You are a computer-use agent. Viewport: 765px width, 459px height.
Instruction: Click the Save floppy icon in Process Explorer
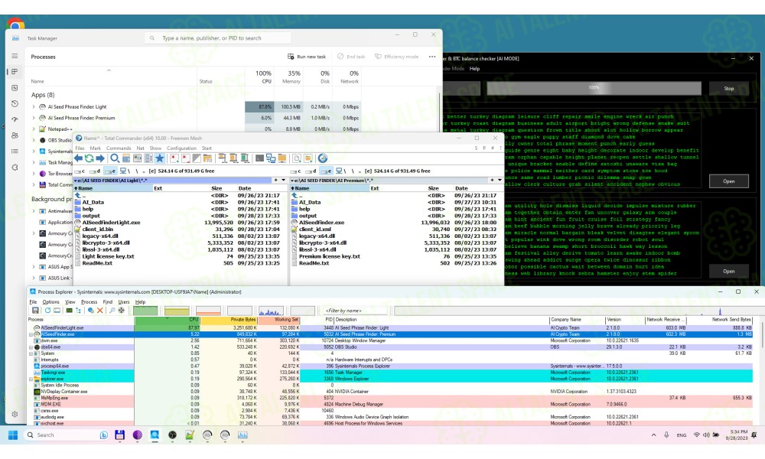tap(35, 311)
